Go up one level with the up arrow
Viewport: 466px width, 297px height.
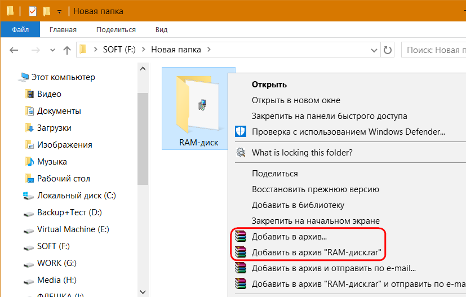[x=66, y=50]
